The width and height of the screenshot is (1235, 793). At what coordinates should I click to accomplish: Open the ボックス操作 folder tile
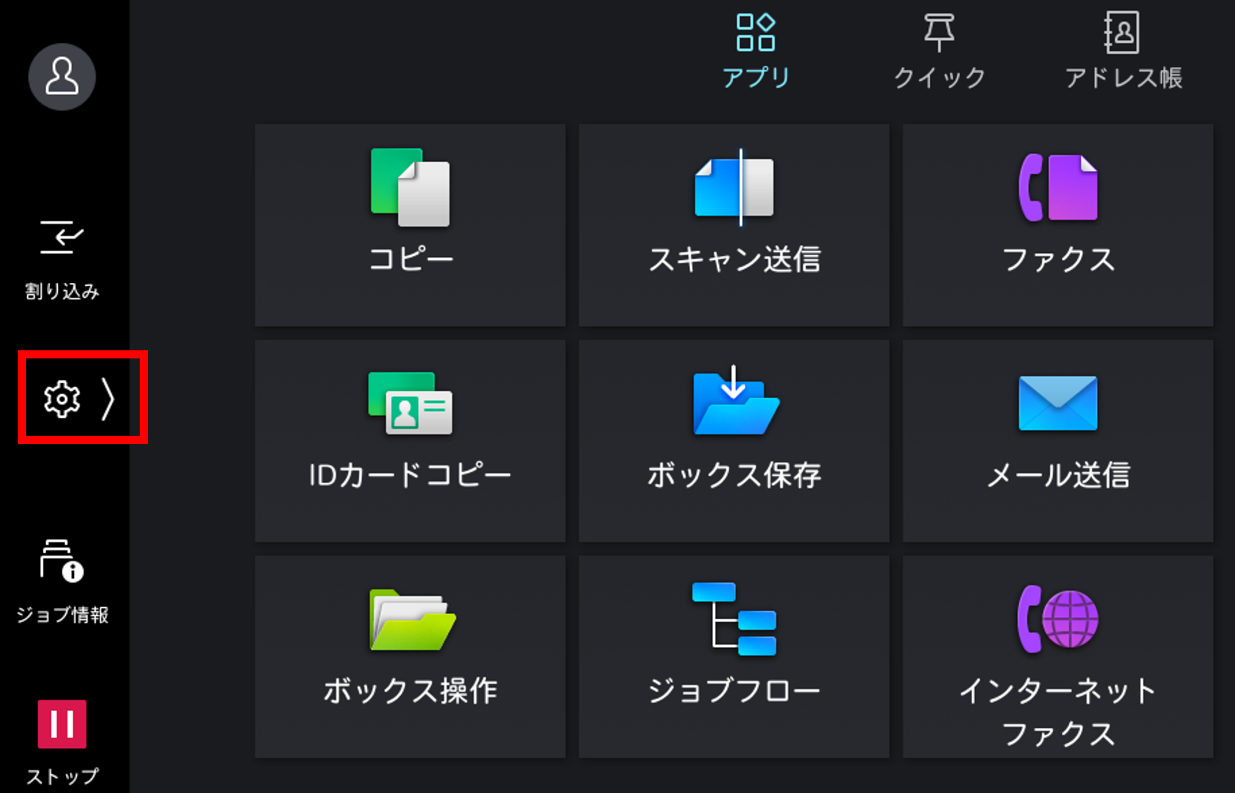[x=410, y=657]
